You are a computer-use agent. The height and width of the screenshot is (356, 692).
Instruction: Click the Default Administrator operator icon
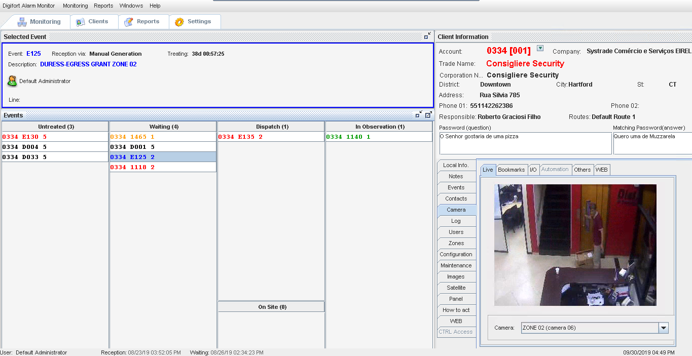[x=12, y=81]
